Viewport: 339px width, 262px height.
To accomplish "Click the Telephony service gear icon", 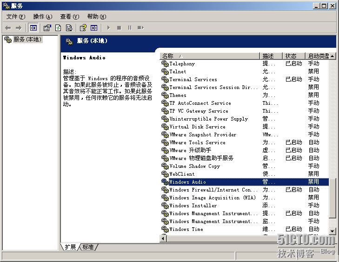I will click(x=165, y=64).
